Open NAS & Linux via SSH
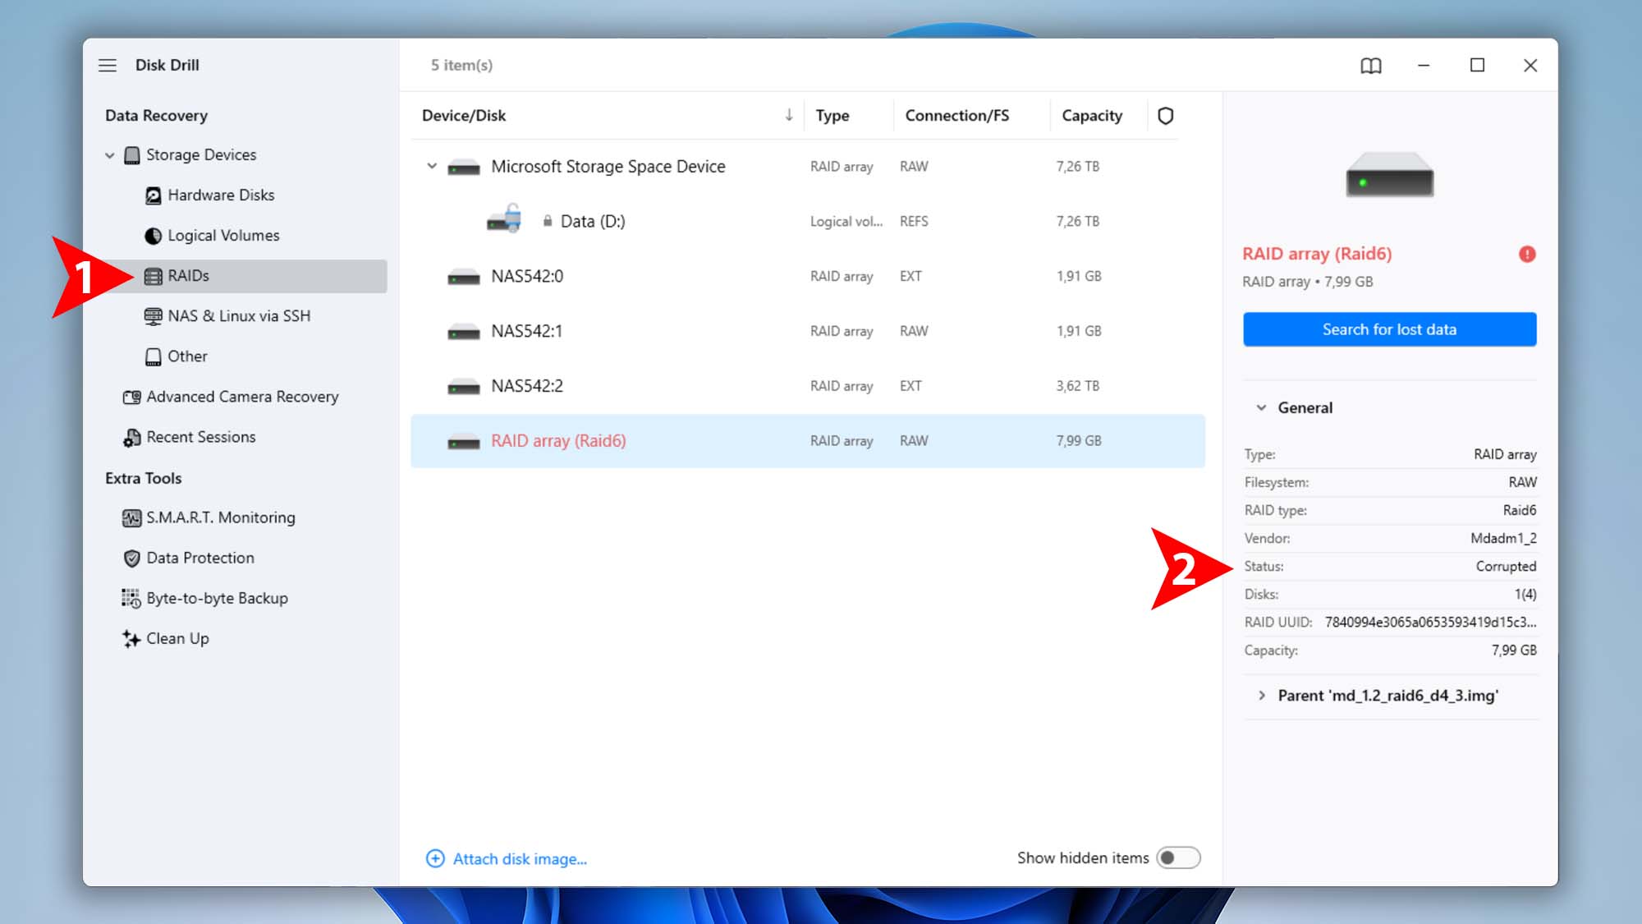 click(x=239, y=316)
